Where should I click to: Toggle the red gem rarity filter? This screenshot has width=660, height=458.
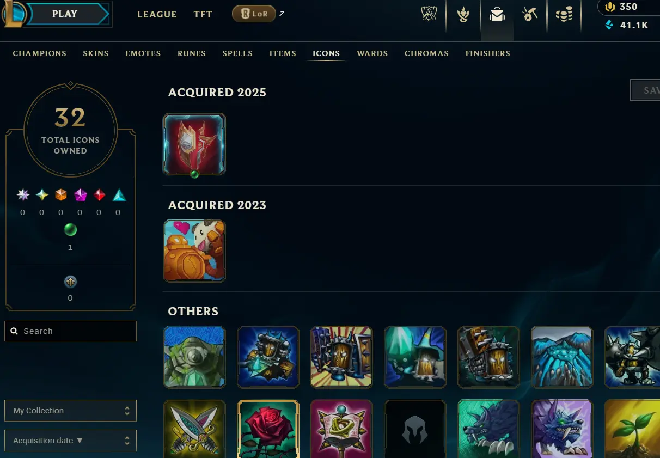[x=99, y=195]
